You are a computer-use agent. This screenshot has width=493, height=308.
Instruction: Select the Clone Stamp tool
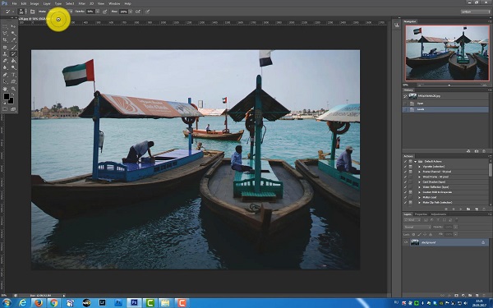tap(5, 54)
